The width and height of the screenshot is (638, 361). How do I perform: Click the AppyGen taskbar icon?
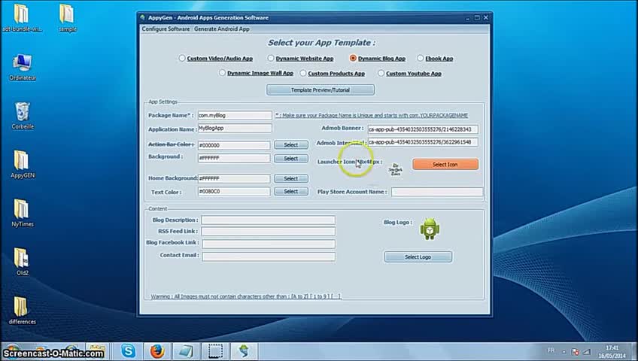coord(244,350)
